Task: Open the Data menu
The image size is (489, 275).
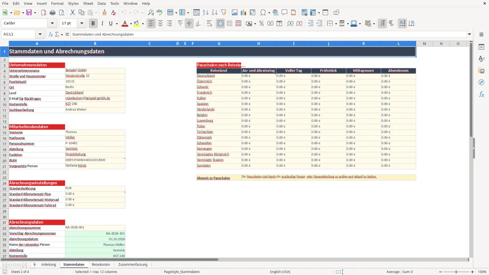Action: pyautogui.click(x=101, y=3)
